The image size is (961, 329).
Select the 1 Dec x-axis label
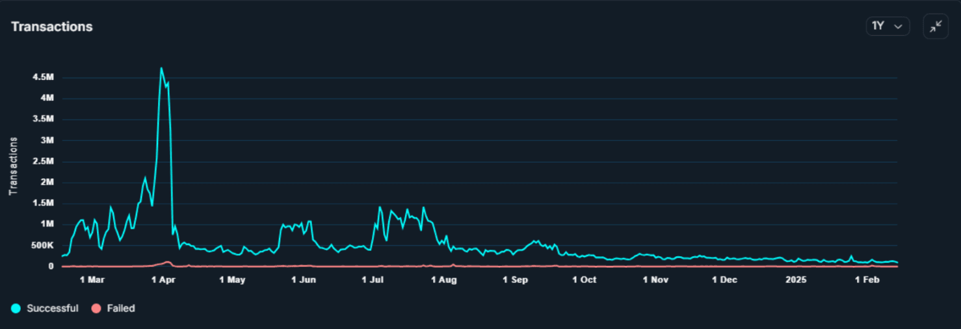(724, 280)
